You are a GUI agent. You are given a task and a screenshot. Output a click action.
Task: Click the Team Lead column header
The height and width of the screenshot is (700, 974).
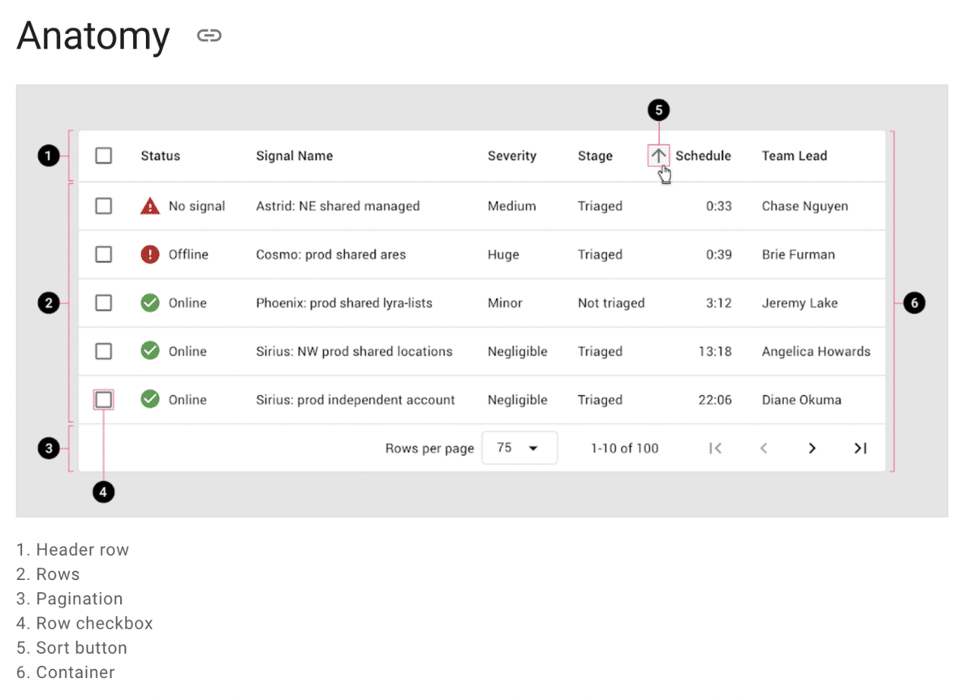coord(794,156)
